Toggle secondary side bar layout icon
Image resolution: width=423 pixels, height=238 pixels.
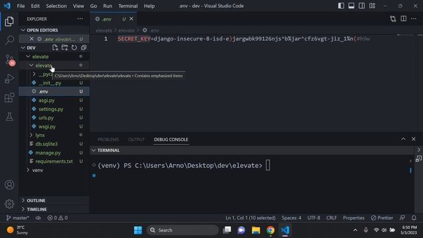tap(362, 6)
